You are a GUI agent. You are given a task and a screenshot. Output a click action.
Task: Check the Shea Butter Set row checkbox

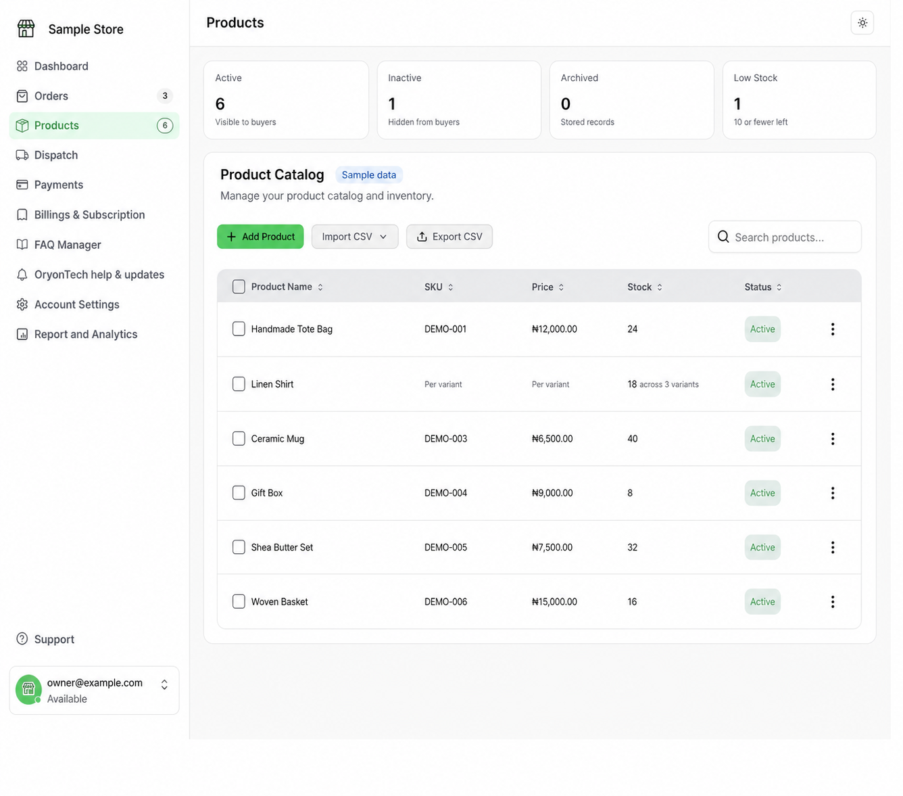pos(239,547)
